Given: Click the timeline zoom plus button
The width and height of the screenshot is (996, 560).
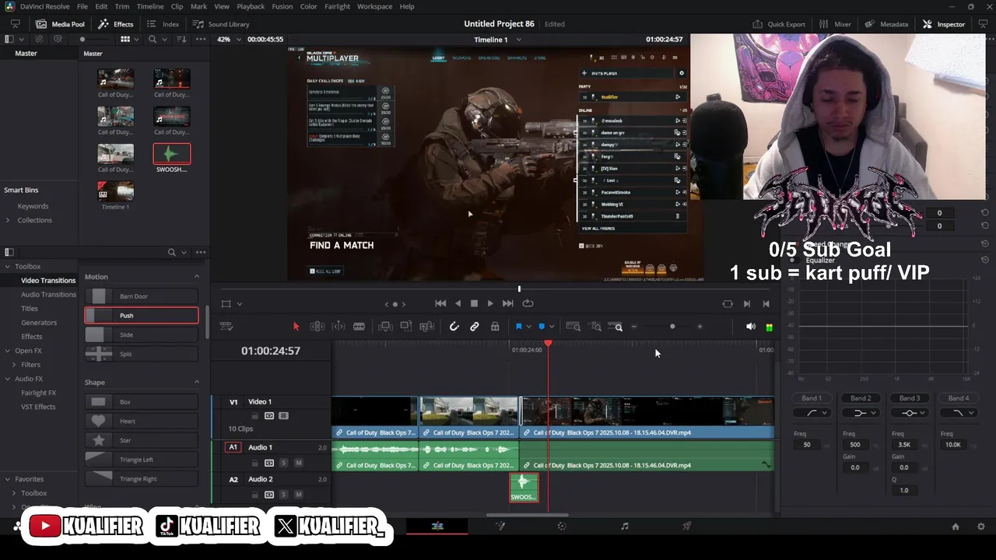Looking at the screenshot, I should coord(700,327).
